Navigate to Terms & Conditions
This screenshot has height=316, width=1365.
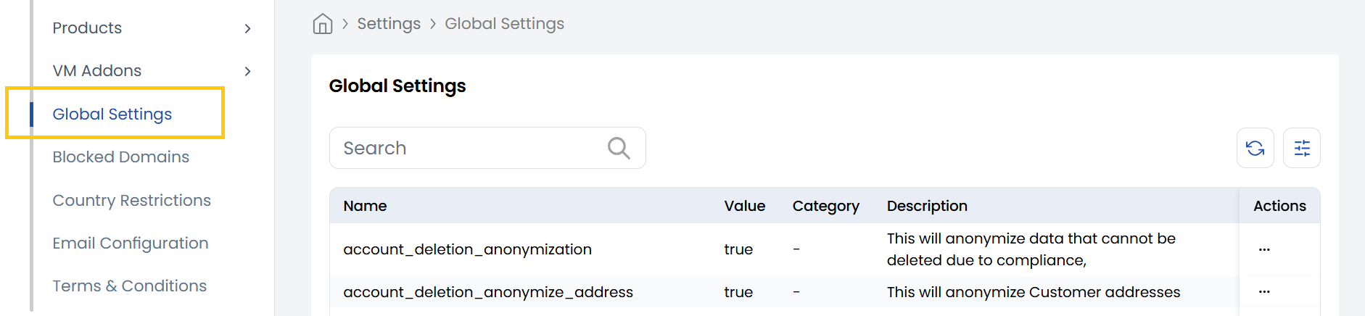(129, 286)
